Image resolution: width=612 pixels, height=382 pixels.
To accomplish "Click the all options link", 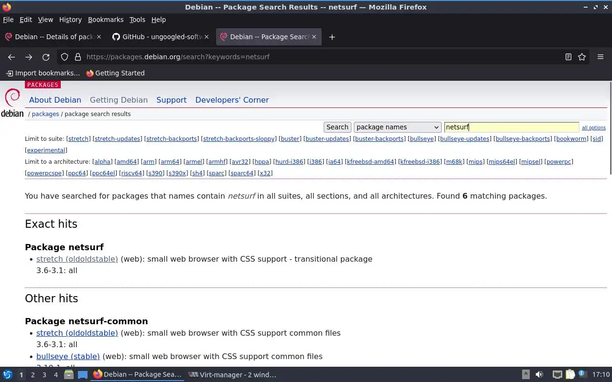I will click(594, 127).
